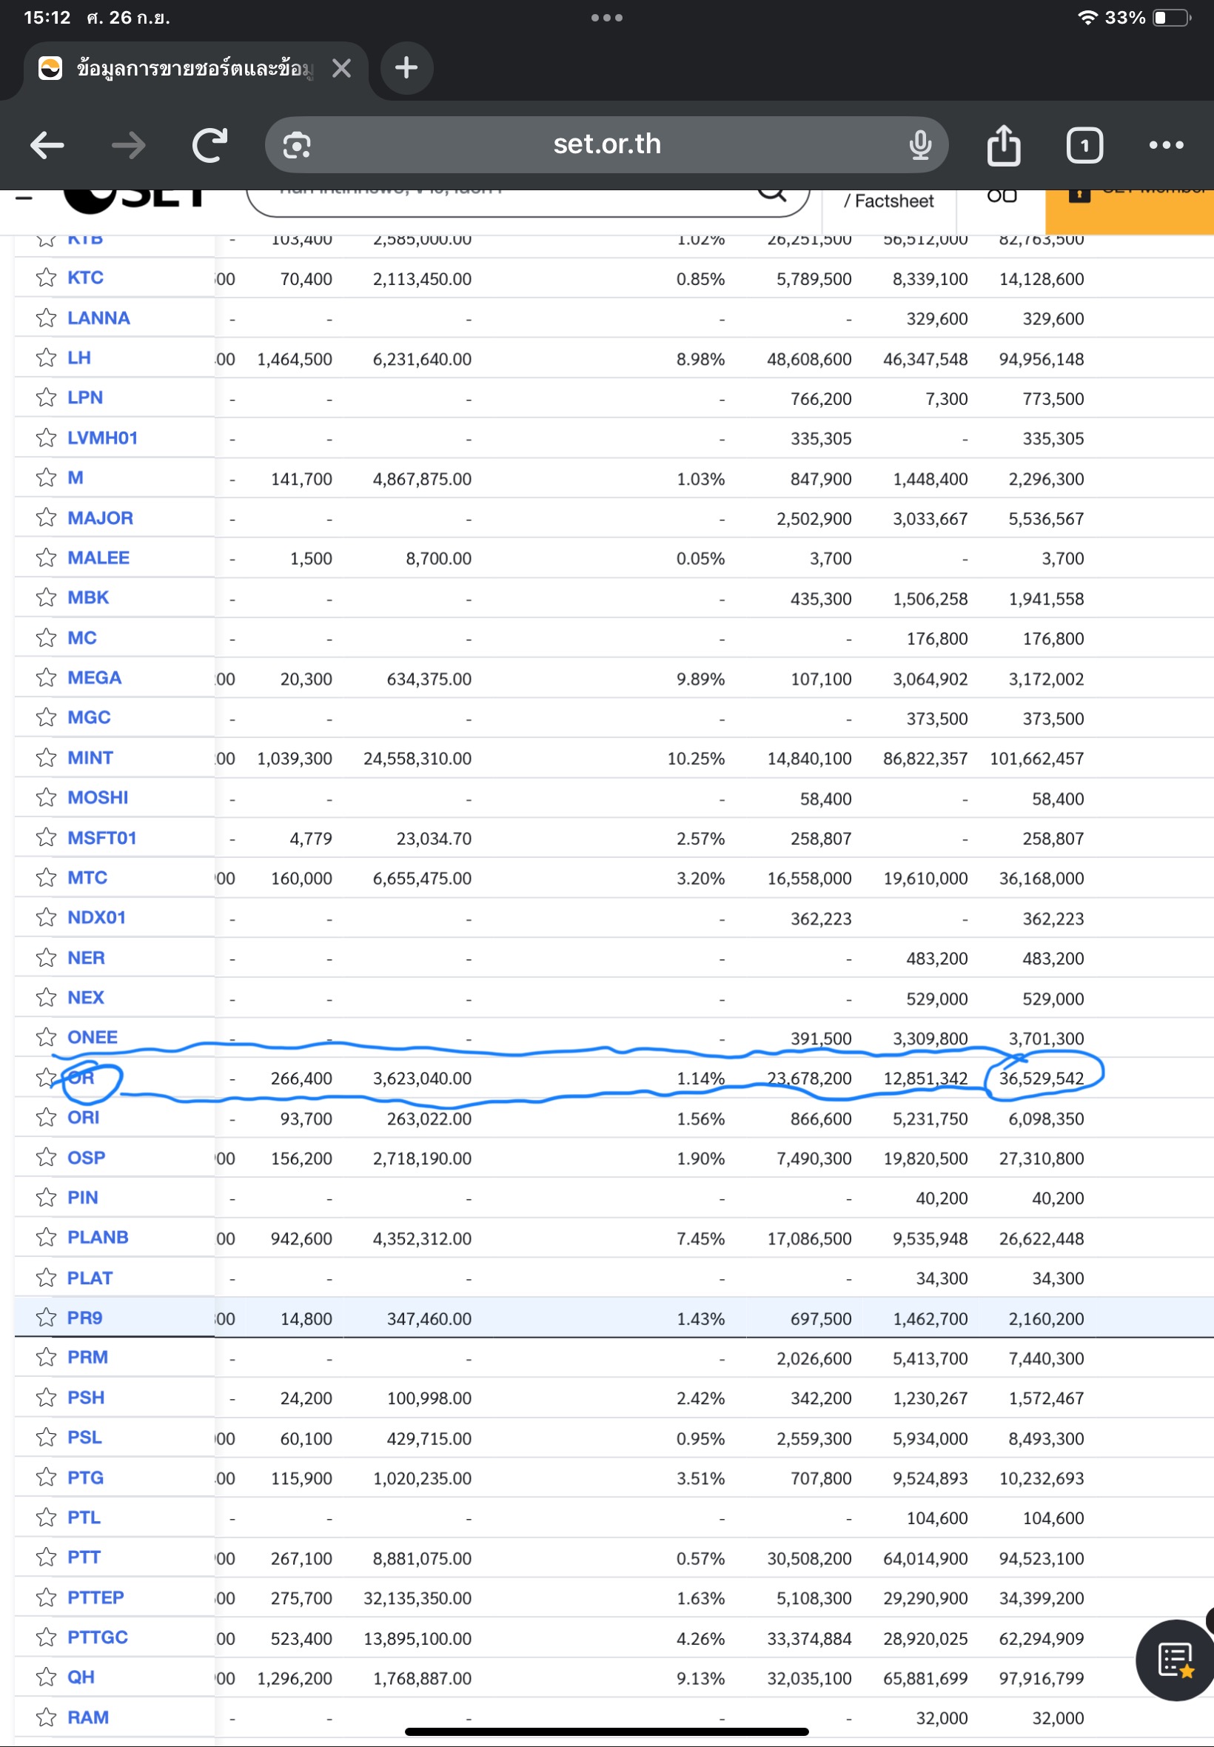Toggle favorite star for MINT

(x=47, y=757)
